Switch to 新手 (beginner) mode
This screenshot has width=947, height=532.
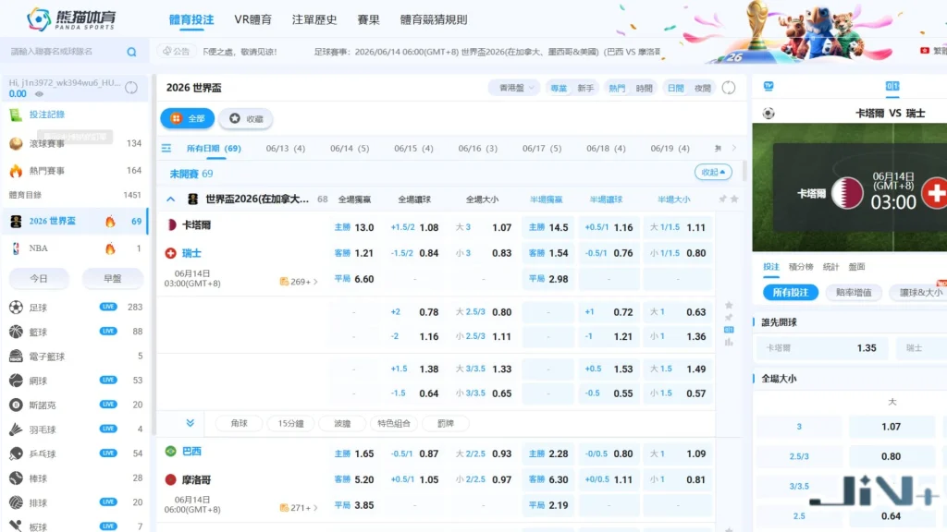click(x=585, y=88)
